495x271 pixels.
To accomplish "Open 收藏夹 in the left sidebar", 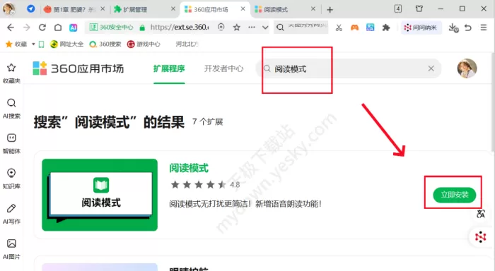I will click(x=11, y=73).
